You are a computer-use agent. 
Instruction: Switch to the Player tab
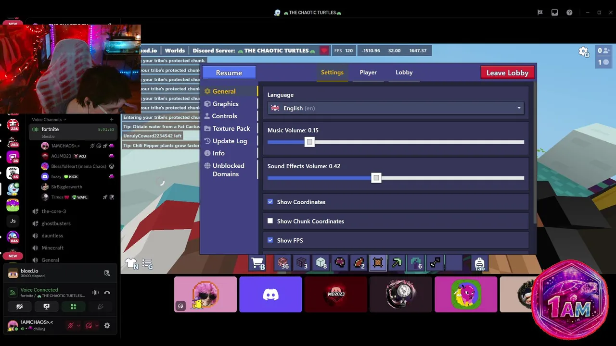coord(368,73)
